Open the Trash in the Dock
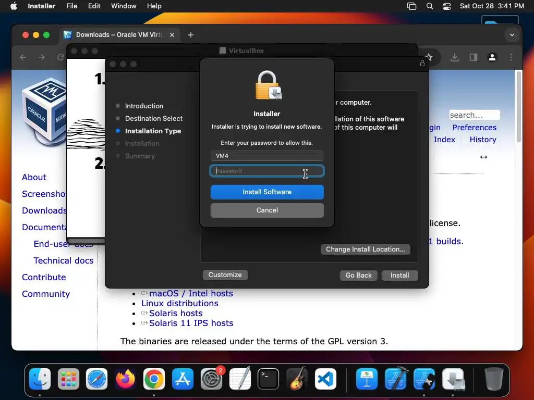This screenshot has width=534, height=400. click(x=494, y=379)
